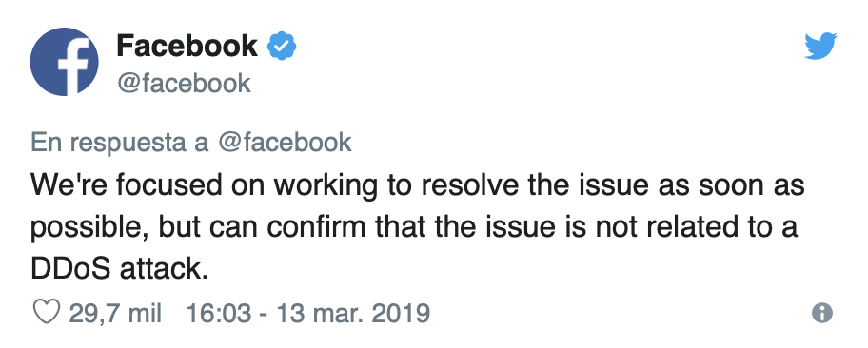Like the tweet with heart icon
Viewport: 868px width, 348px height.
coord(47,313)
